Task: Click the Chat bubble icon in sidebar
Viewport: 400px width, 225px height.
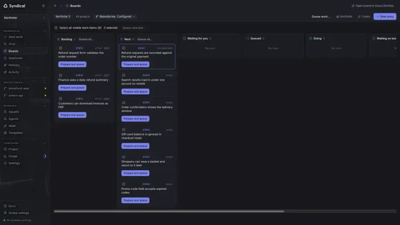Action: [x=5, y=44]
